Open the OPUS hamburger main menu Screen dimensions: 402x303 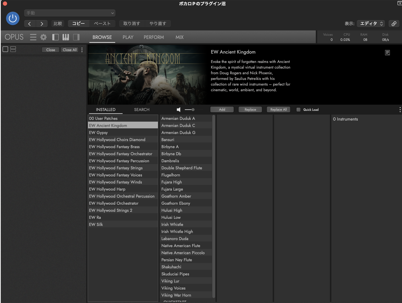pos(33,37)
